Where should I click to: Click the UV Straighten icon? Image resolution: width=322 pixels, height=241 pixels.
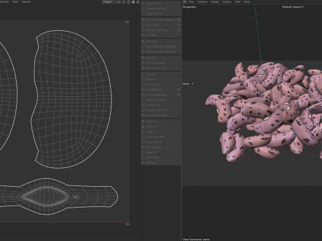[x=143, y=90]
